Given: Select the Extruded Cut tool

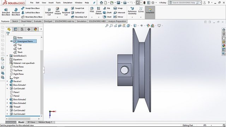Looking at the screenshot, I should coord(49,12).
